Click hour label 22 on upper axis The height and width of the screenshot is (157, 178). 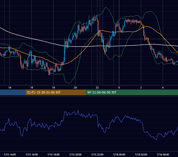click(x=97, y=88)
